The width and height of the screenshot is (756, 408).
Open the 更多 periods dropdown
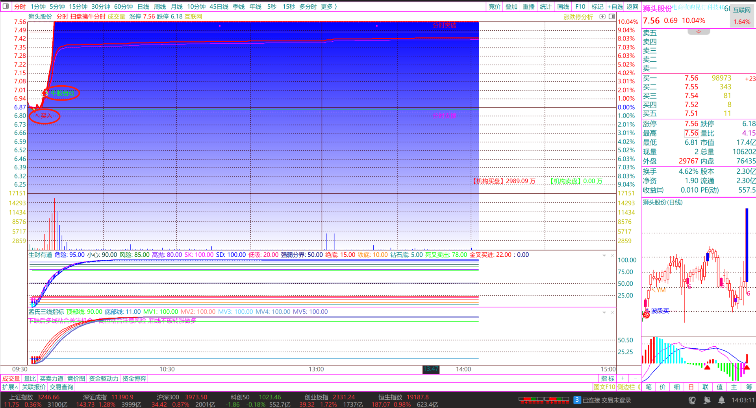tap(329, 7)
